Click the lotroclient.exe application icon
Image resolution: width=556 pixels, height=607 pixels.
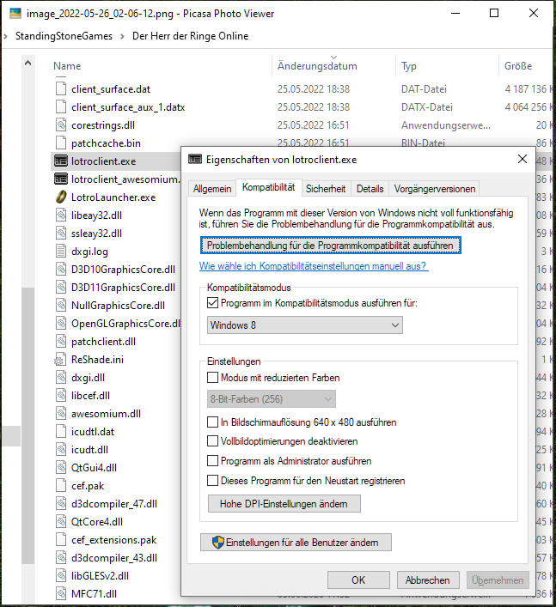[x=61, y=161]
